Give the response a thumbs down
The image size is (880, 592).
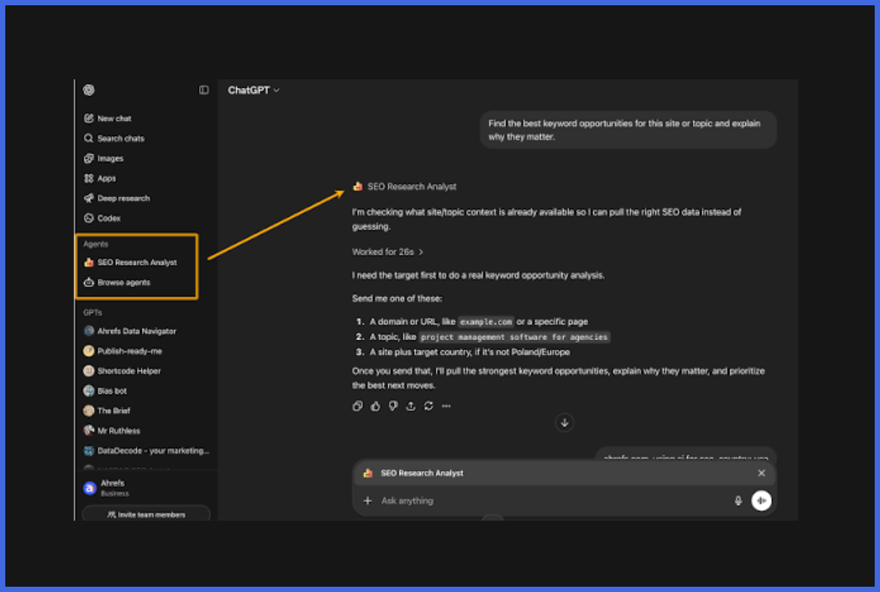(x=393, y=406)
